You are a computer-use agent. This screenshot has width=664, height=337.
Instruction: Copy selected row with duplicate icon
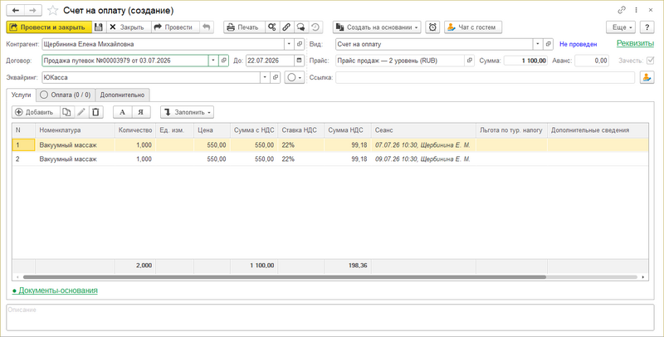coord(66,112)
